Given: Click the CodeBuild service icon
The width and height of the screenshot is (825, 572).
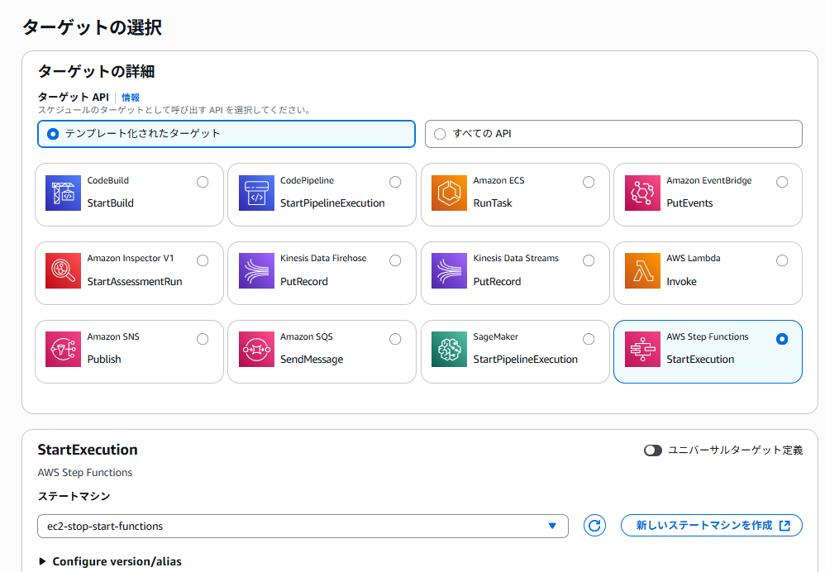Looking at the screenshot, I should coord(63,193).
